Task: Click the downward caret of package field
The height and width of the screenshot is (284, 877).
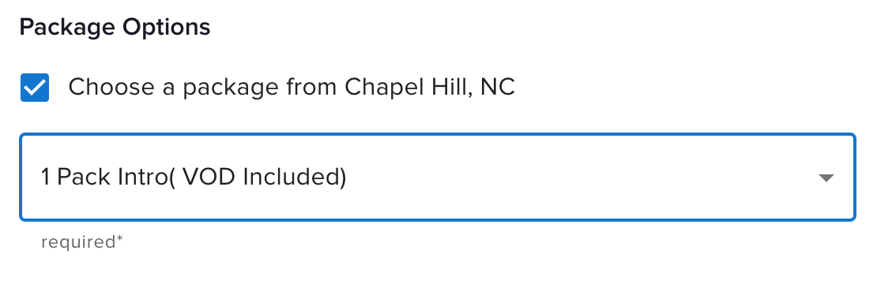Action: (x=826, y=178)
